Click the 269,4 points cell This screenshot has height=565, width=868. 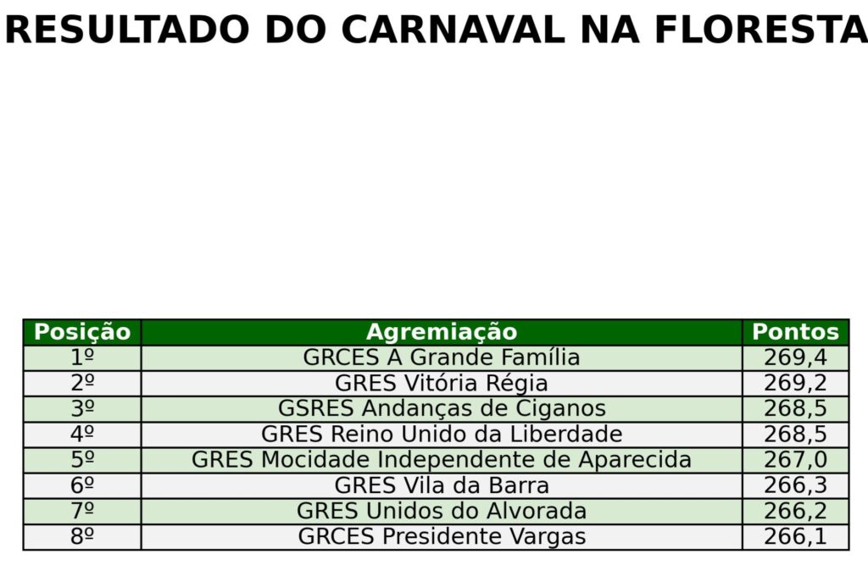click(x=795, y=357)
